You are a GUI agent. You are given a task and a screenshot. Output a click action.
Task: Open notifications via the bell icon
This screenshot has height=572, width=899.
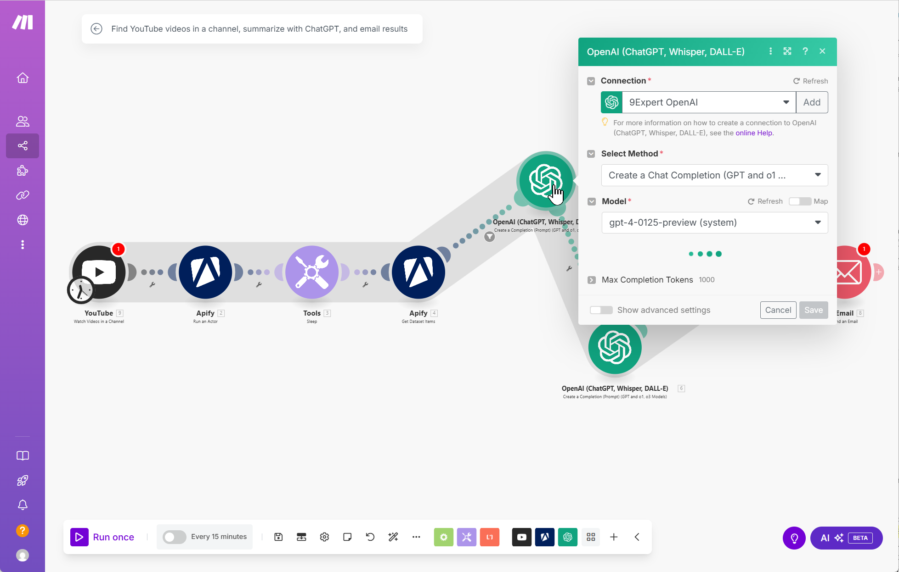coord(22,505)
